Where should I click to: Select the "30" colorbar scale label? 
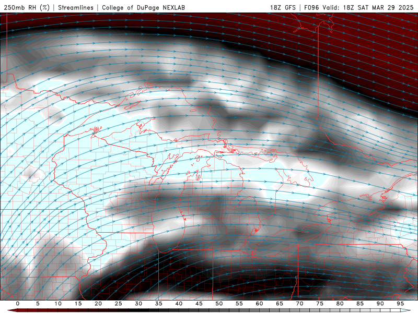click(138, 304)
